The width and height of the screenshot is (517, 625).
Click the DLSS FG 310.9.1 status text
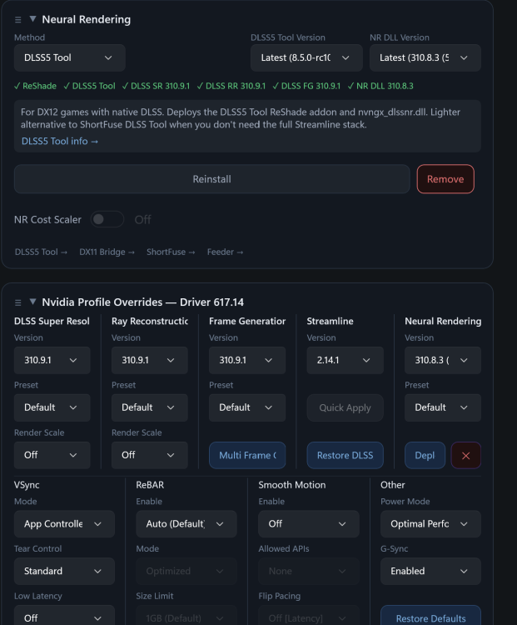click(306, 86)
